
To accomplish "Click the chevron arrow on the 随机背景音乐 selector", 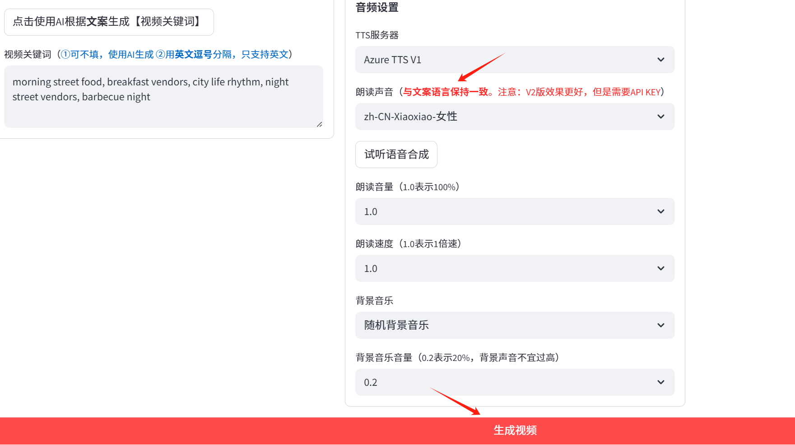I will tap(660, 325).
